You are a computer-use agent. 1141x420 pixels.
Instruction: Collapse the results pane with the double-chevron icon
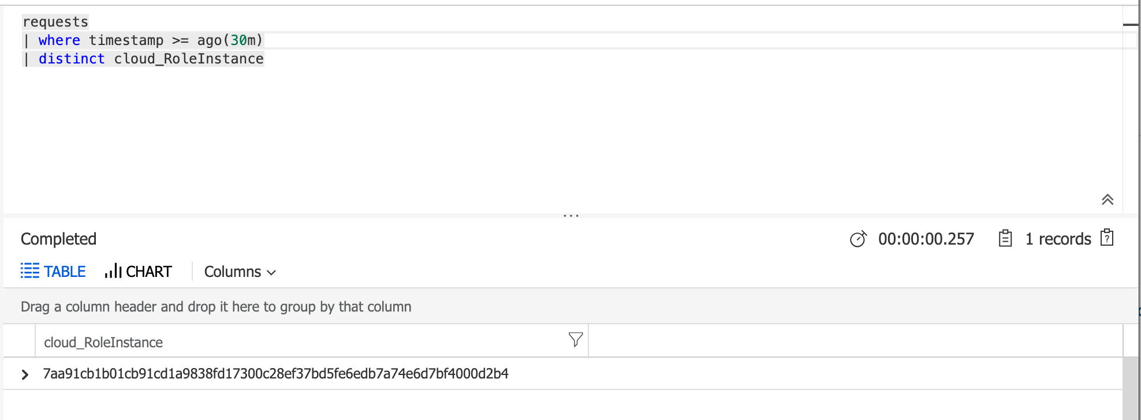1108,200
